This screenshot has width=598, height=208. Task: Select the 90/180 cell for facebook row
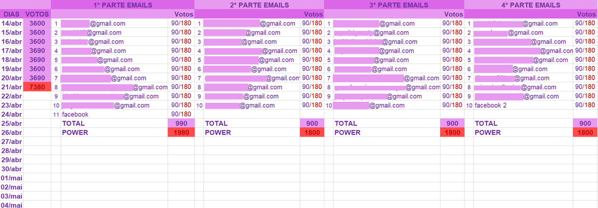point(181,115)
